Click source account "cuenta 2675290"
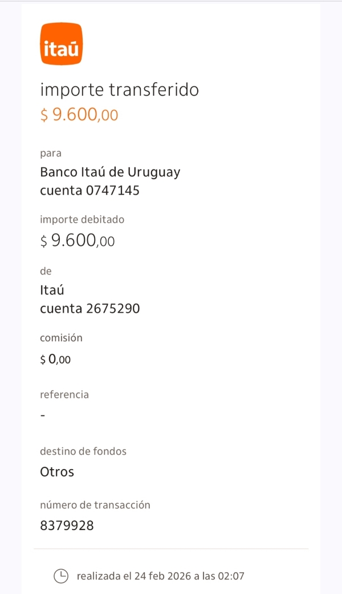This screenshot has width=342, height=594. [x=90, y=309]
